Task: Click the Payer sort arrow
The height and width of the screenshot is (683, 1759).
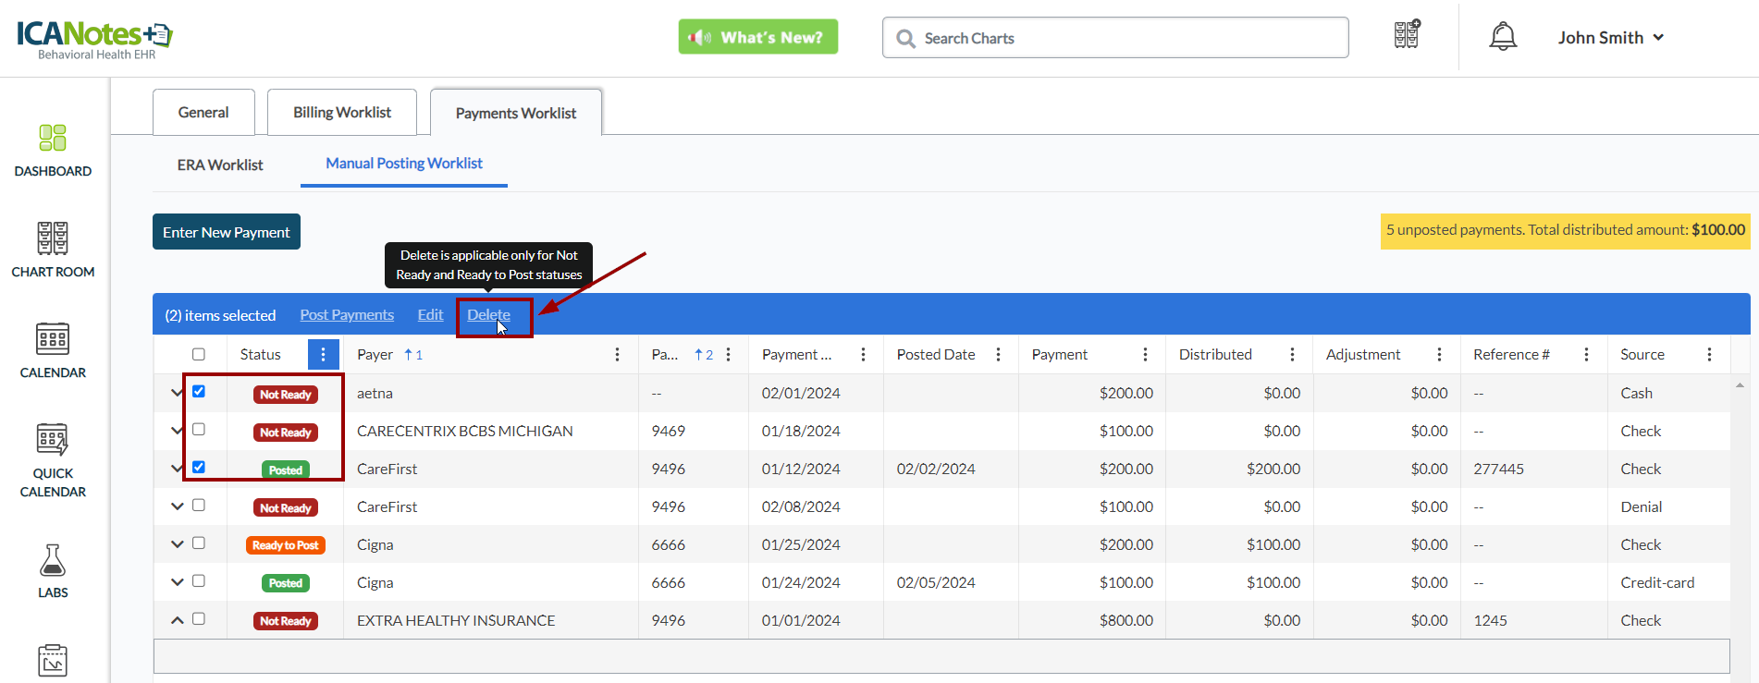Action: (408, 355)
